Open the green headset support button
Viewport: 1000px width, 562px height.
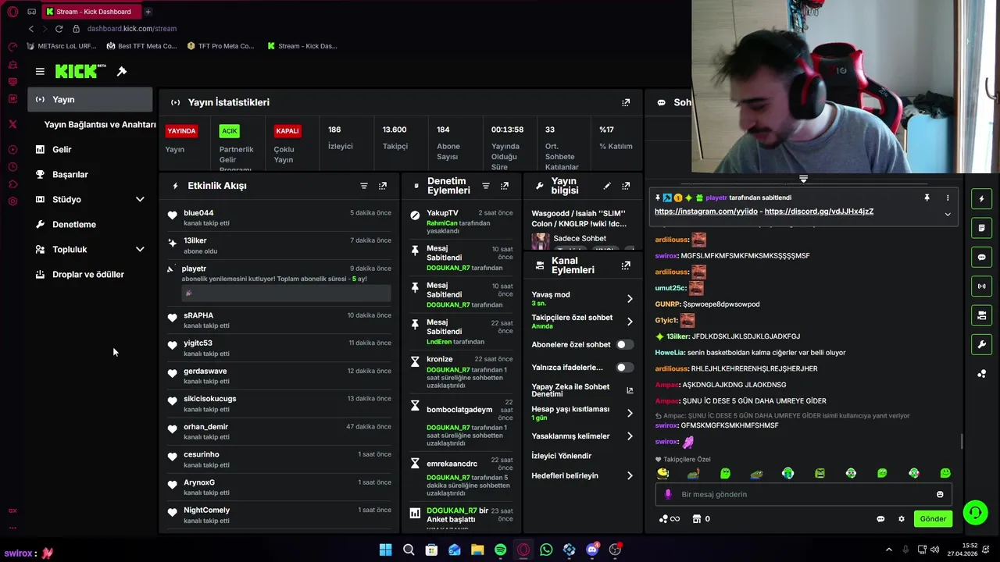[x=975, y=513]
